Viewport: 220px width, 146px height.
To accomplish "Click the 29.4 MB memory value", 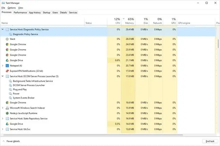I will click(130, 29).
